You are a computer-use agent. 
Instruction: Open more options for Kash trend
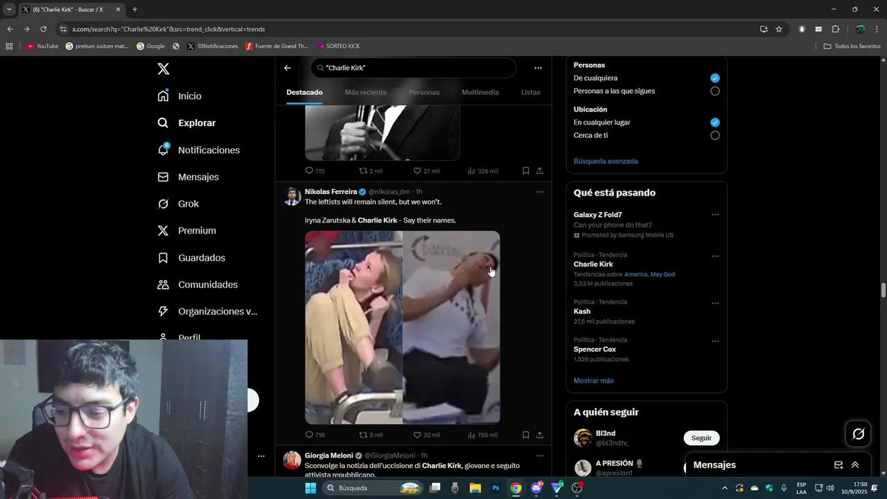(715, 304)
